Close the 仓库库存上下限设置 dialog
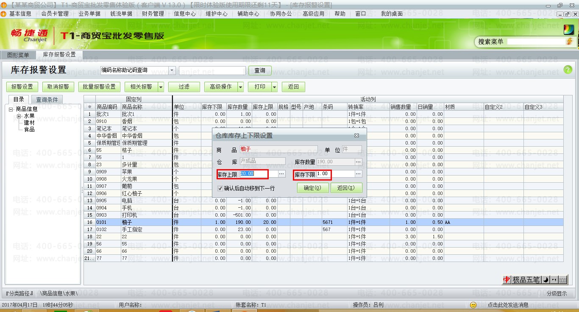 coord(356,136)
